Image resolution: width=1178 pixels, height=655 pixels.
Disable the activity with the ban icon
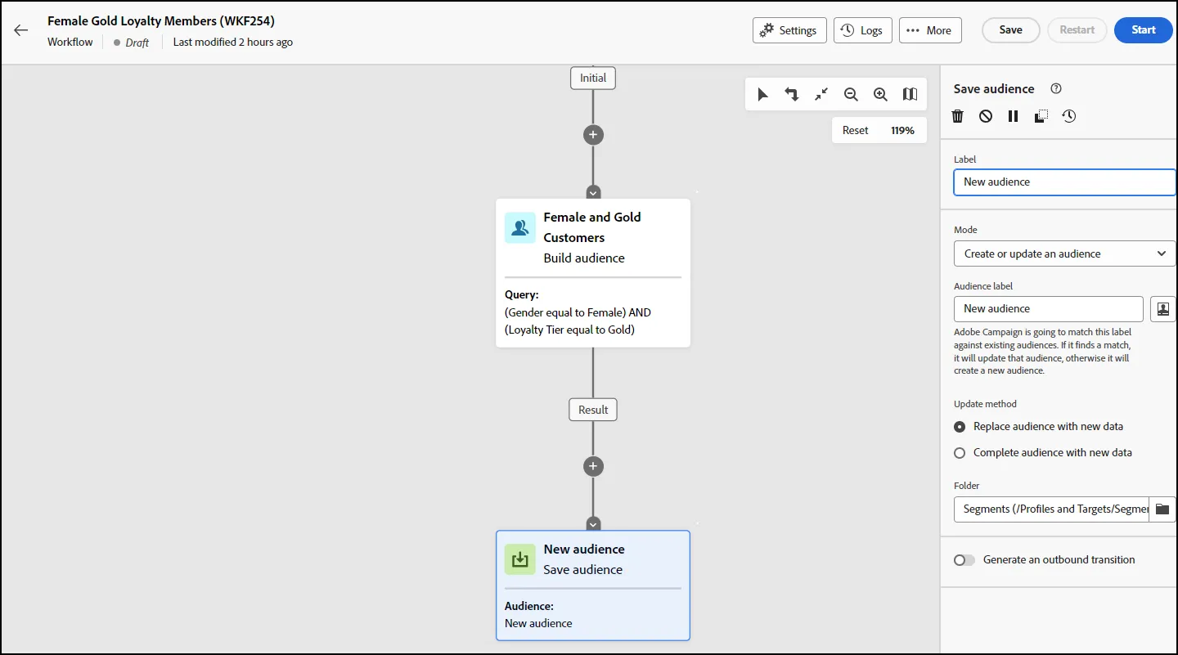tap(986, 116)
